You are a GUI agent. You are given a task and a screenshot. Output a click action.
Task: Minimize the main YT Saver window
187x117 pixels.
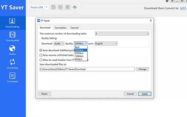pos(177,1)
